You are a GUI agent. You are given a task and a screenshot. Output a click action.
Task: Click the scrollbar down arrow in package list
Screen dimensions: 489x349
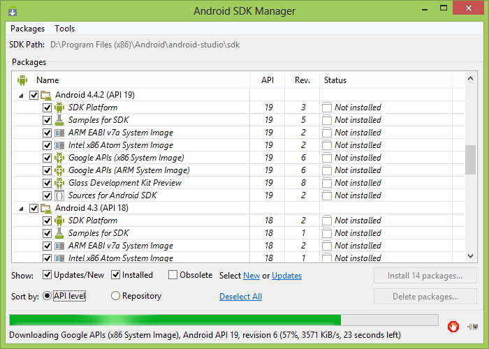click(x=471, y=256)
